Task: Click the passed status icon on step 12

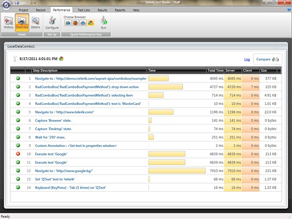Action: (x=18, y=170)
